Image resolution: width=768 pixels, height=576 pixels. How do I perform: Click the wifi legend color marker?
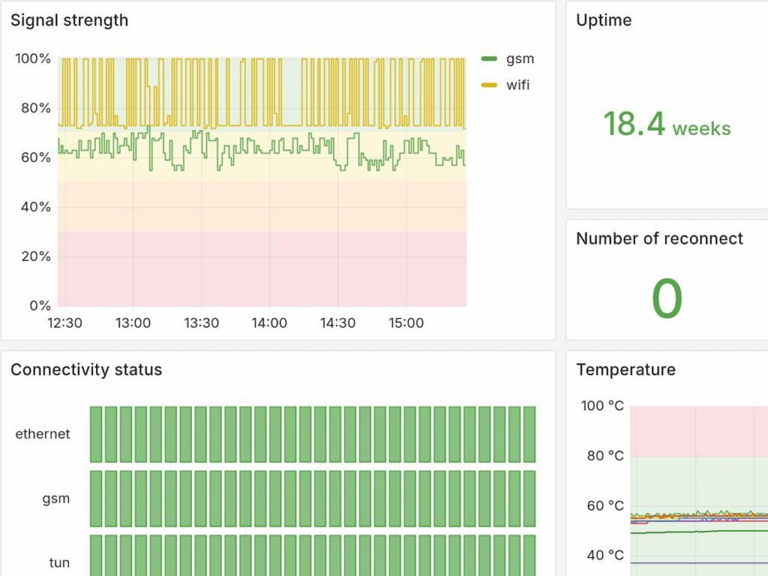coord(491,85)
